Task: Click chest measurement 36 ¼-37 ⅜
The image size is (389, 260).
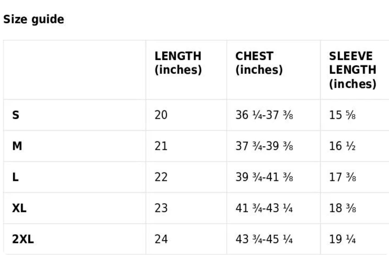Action: pos(264,115)
